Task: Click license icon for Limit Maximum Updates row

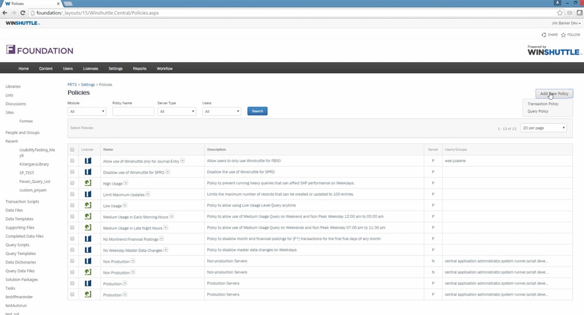Action: coord(88,194)
